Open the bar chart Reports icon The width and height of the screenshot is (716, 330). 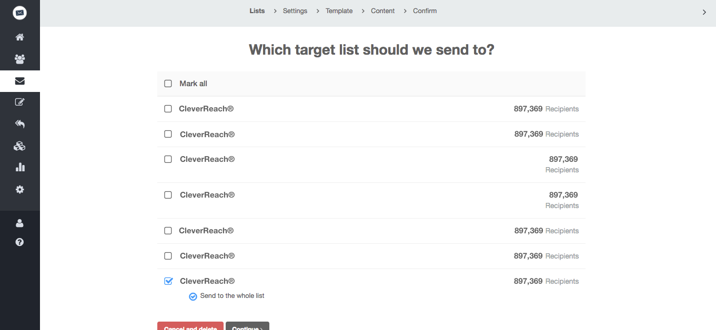pos(19,168)
